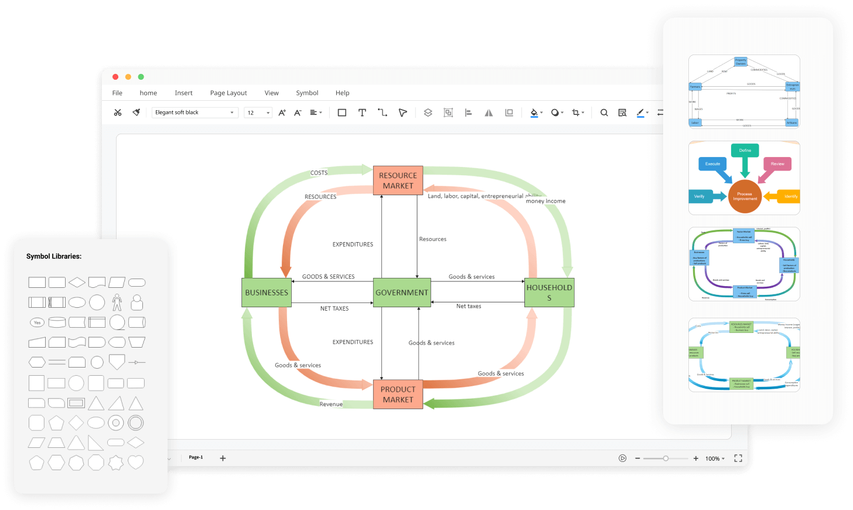This screenshot has height=510, width=853.
Task: Click the Cut scissors icon
Action: (118, 113)
